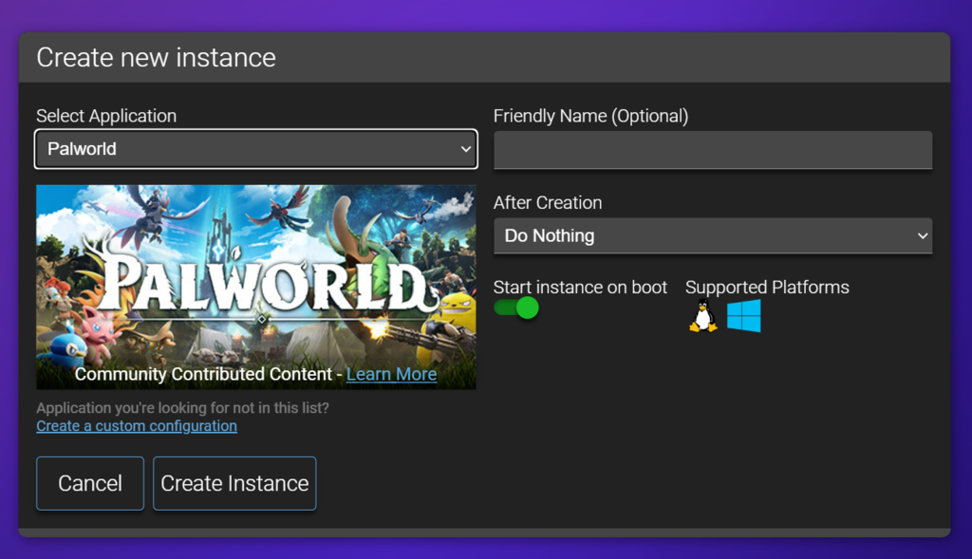Click the Create new instance dialog title
This screenshot has width=972, height=559.
(156, 58)
